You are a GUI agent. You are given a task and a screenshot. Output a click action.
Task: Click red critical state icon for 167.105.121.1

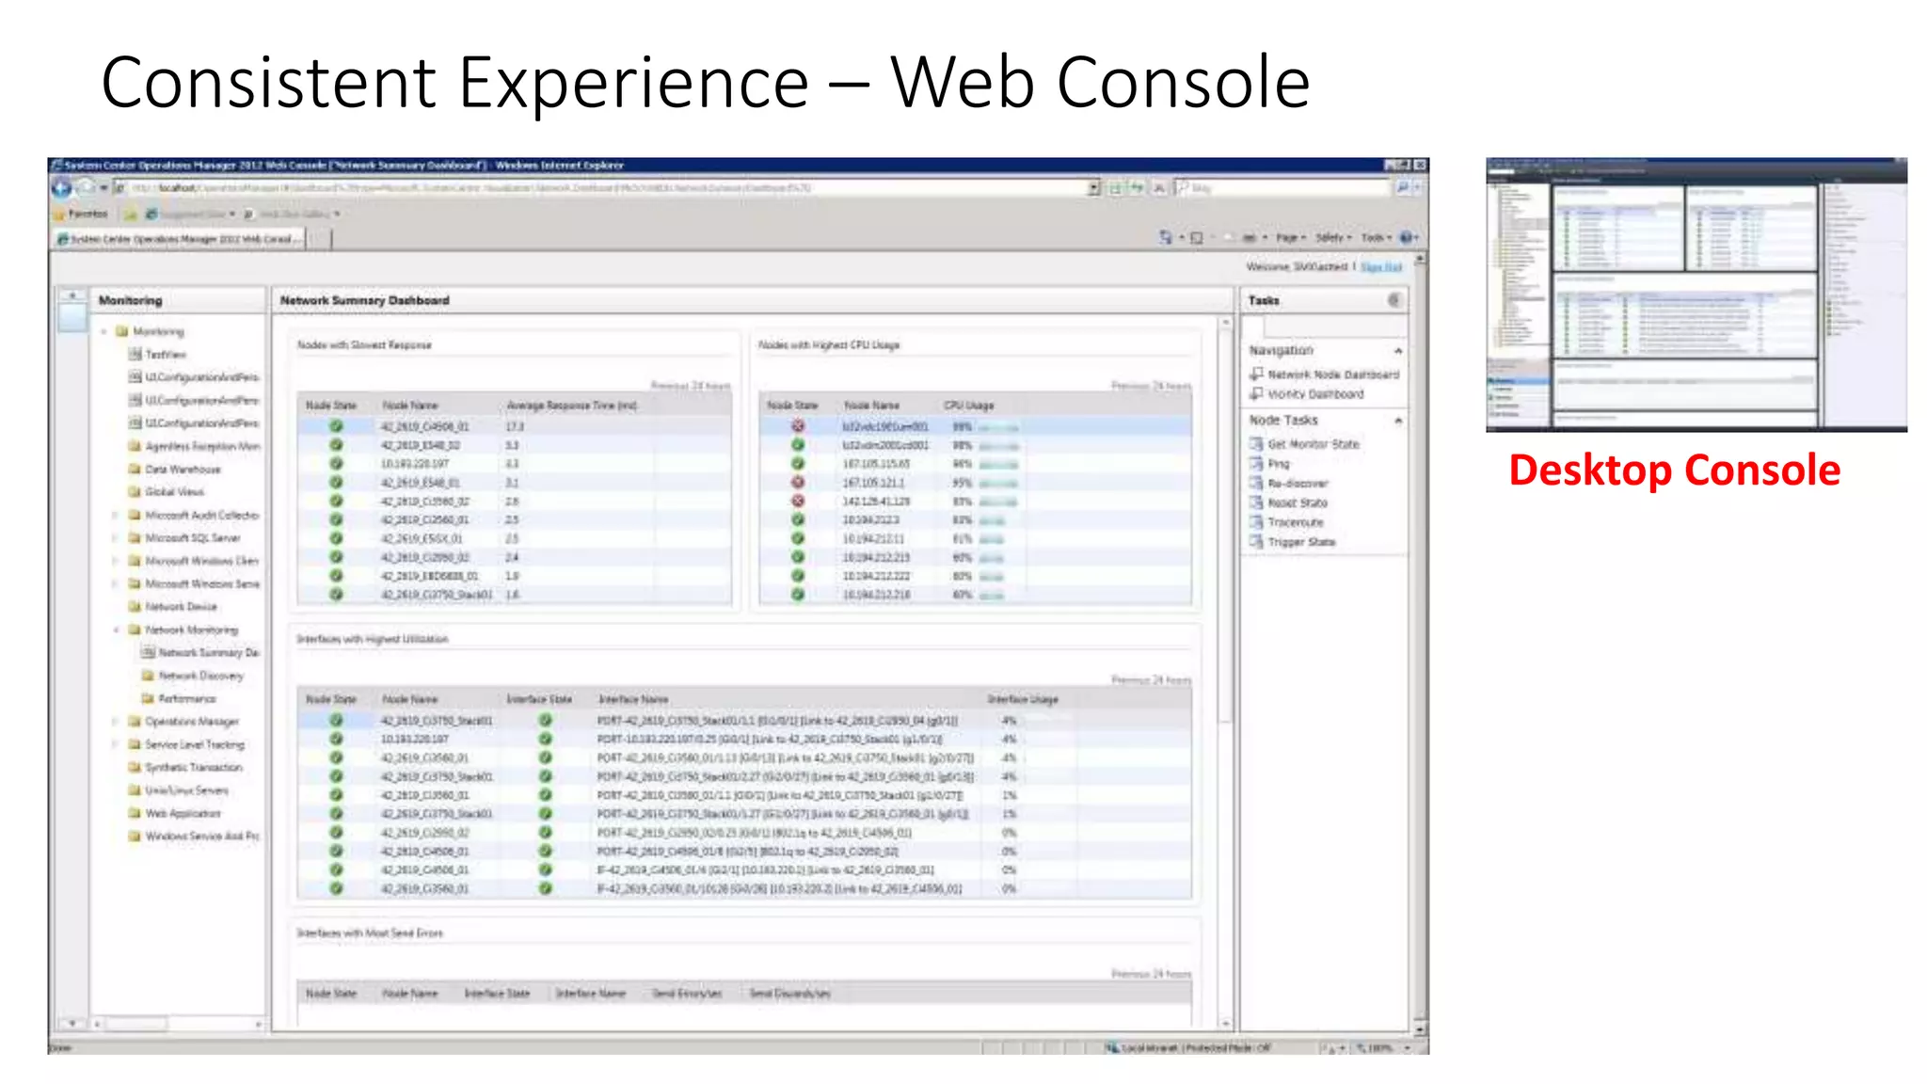(x=798, y=482)
